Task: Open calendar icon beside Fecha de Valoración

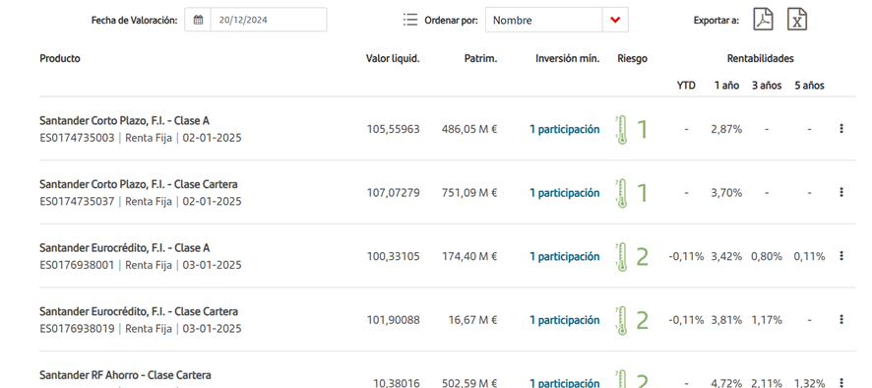Action: (x=198, y=20)
